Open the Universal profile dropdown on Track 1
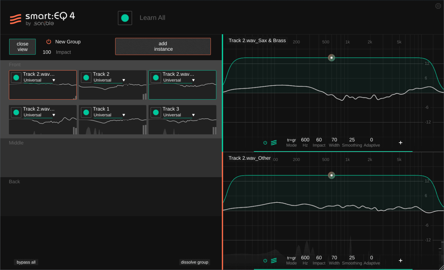 (x=109, y=115)
